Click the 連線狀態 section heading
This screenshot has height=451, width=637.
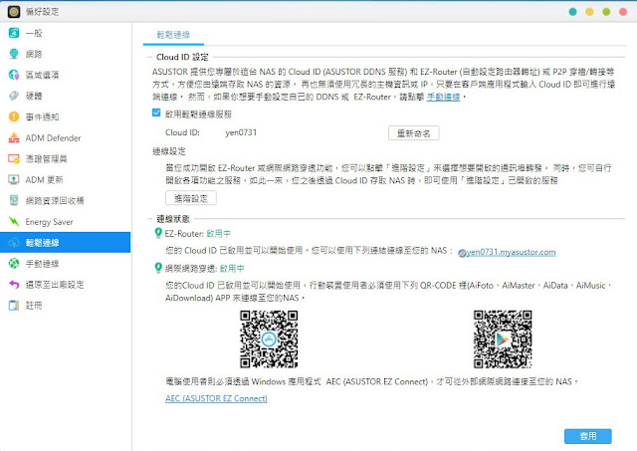click(x=173, y=219)
